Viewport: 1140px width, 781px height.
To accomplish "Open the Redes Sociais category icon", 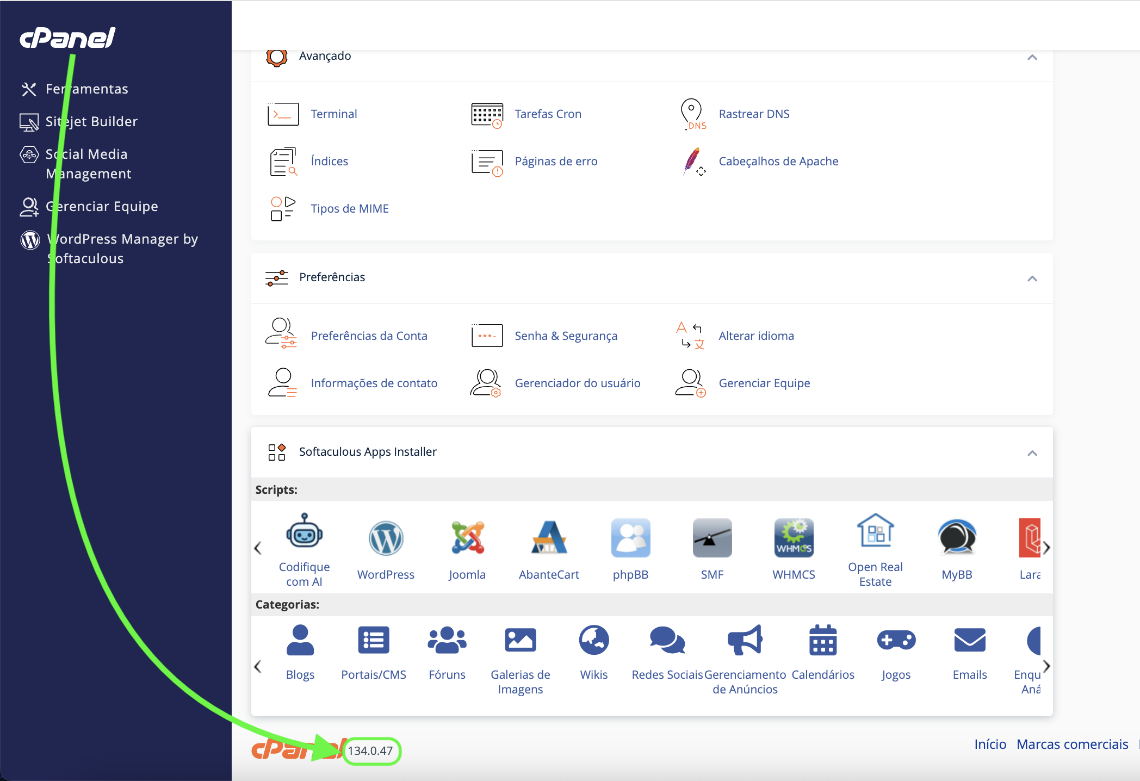I will pyautogui.click(x=667, y=640).
